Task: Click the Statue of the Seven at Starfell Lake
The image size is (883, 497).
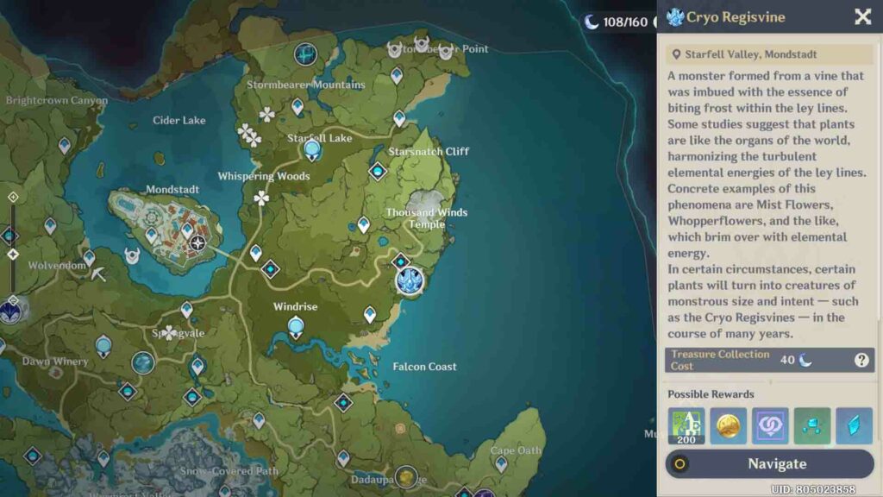Action: 312,151
